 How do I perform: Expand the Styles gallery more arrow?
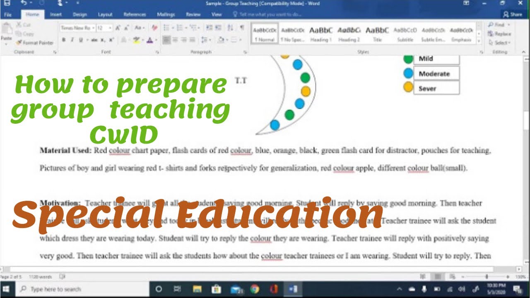479,41
